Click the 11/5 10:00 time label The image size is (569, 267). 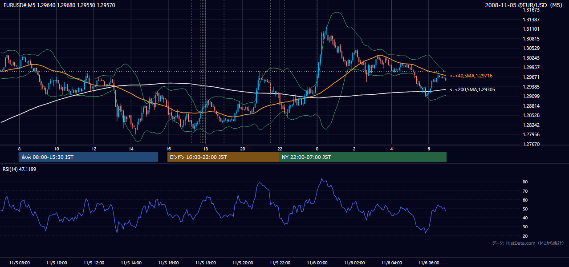click(57, 263)
